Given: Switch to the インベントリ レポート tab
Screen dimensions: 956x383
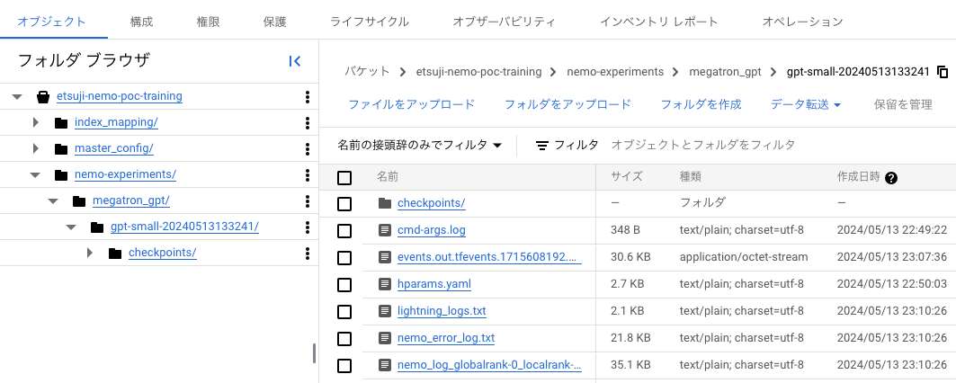Looking at the screenshot, I should (658, 22).
